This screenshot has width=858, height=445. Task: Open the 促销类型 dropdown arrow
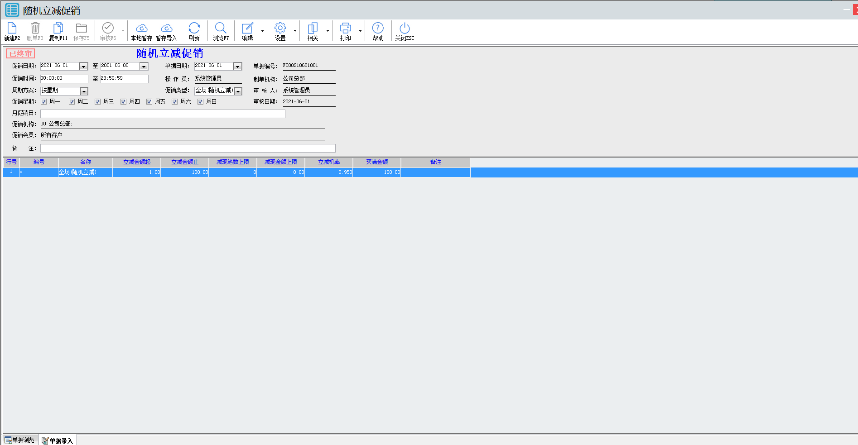(x=238, y=91)
